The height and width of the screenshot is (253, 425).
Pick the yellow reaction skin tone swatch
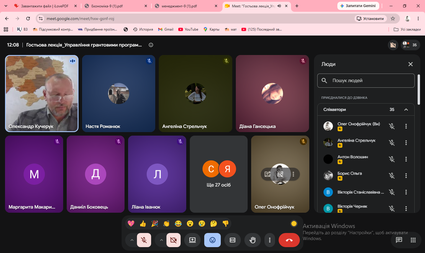click(x=294, y=224)
